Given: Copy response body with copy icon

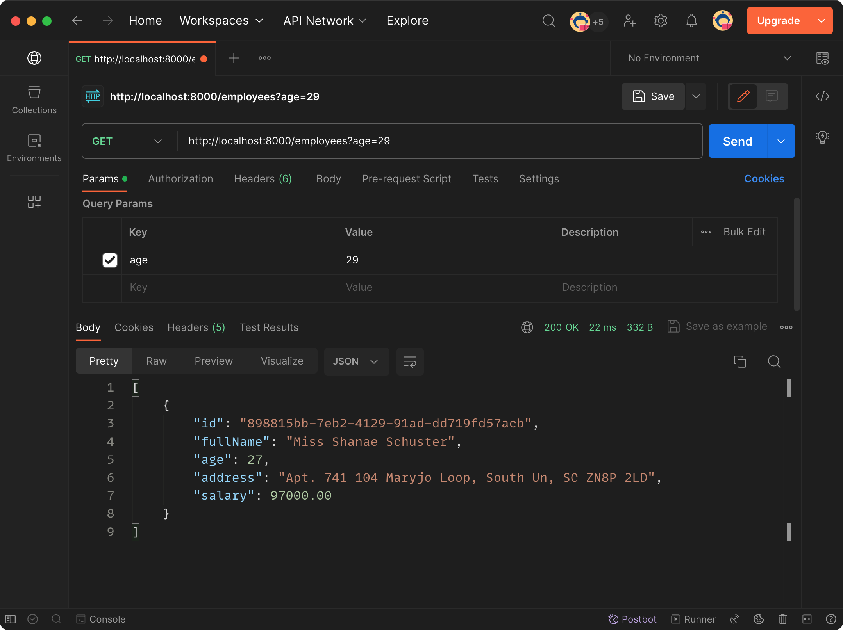Looking at the screenshot, I should tap(739, 361).
